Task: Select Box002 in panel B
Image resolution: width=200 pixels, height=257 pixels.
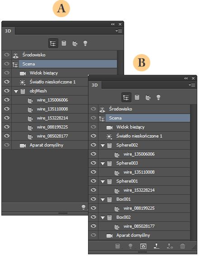Action: [144, 217]
